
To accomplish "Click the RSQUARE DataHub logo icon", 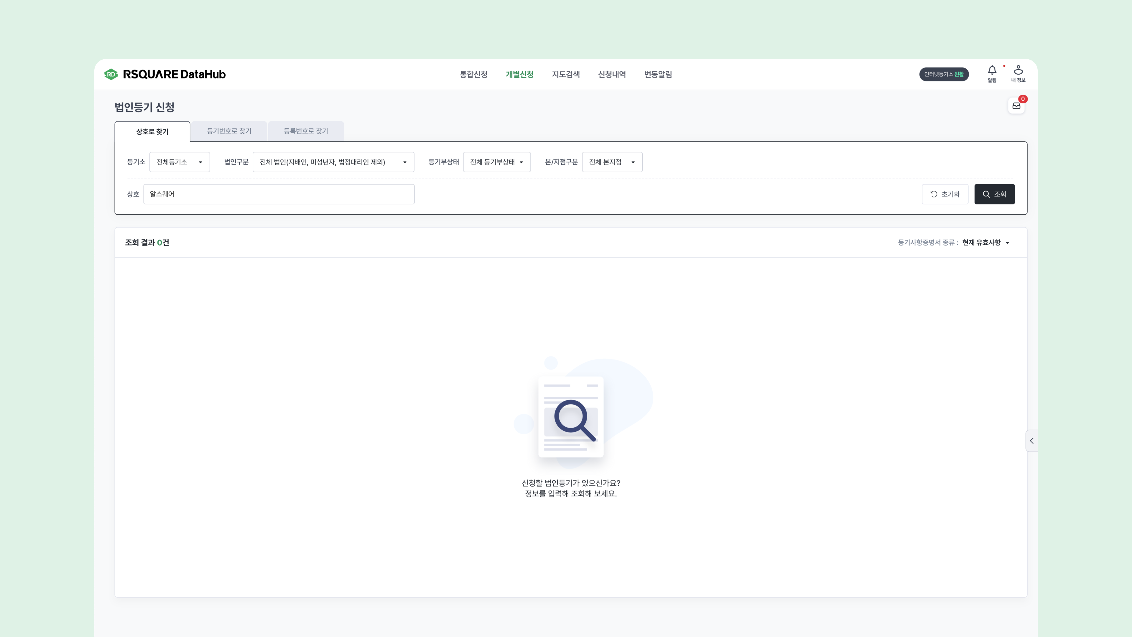I will point(111,74).
